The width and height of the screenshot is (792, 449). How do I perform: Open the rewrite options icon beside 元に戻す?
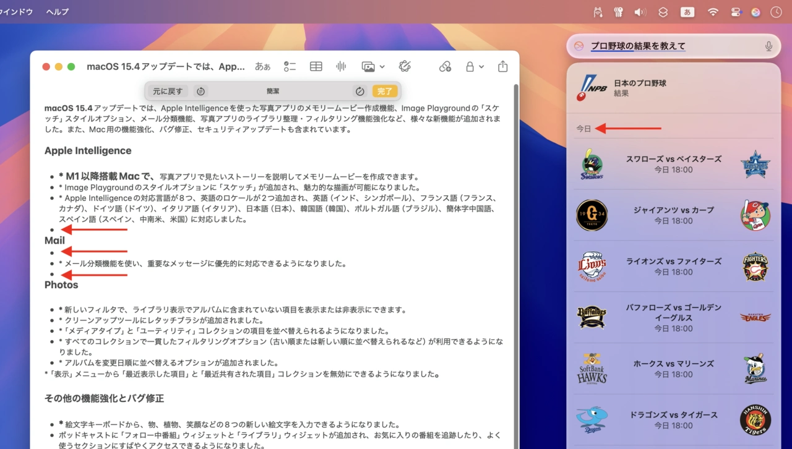tap(201, 92)
